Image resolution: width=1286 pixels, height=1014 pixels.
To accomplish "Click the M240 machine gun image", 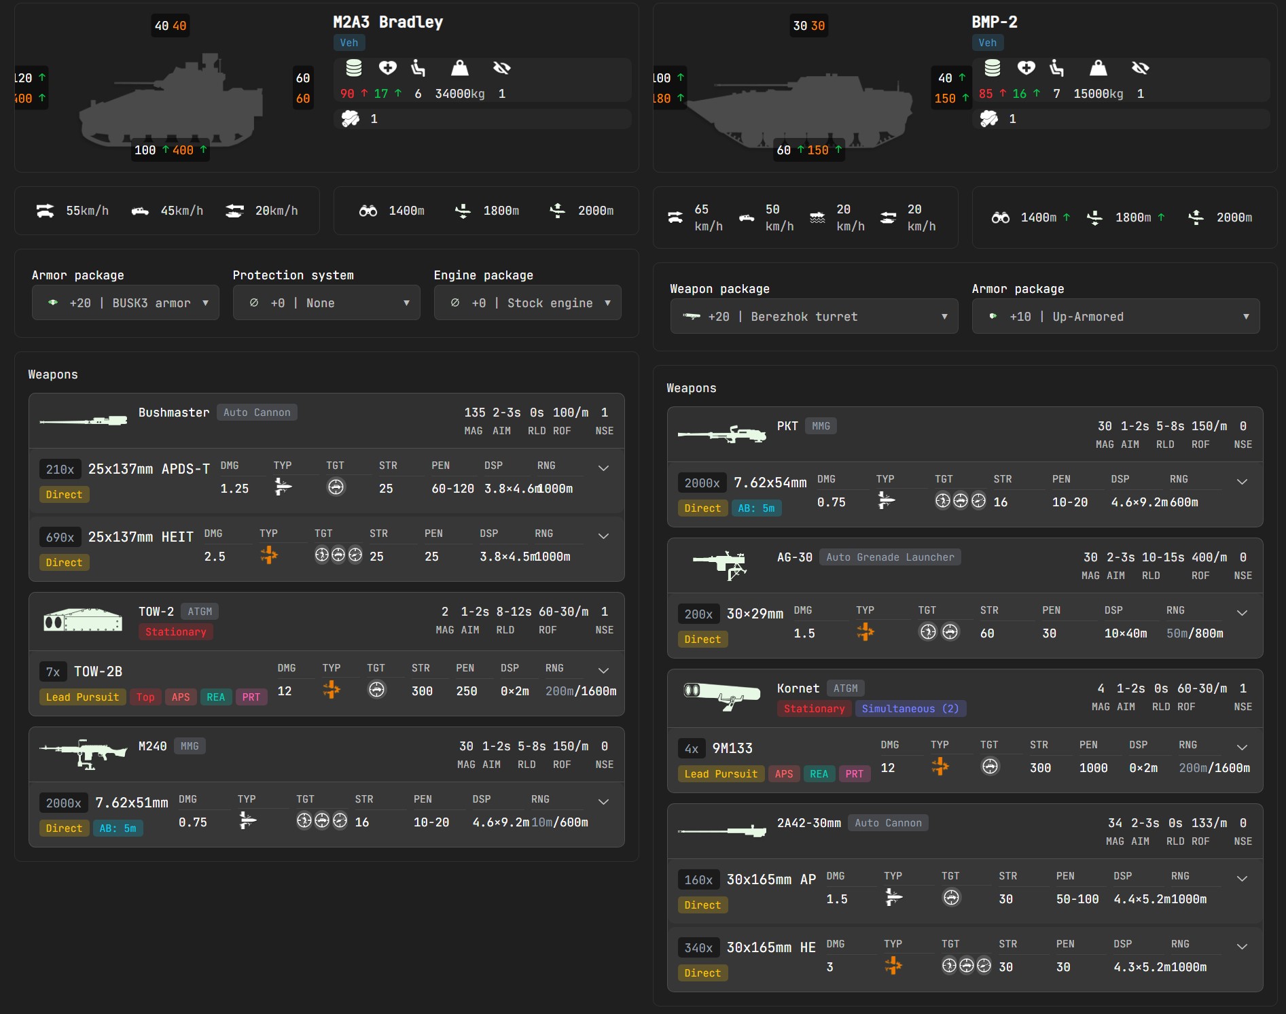I will coord(84,754).
